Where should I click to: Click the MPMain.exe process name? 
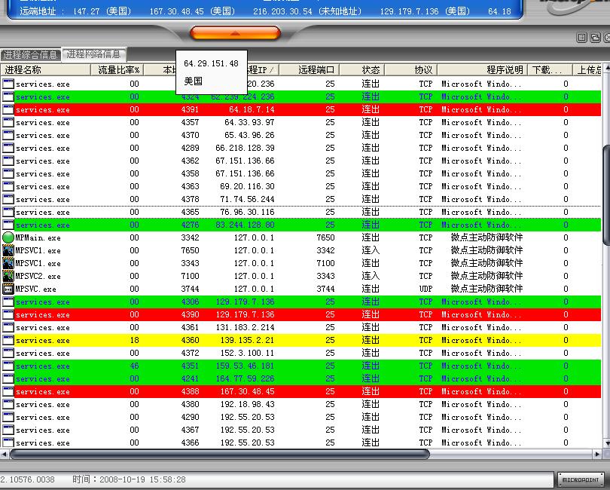pos(38,237)
